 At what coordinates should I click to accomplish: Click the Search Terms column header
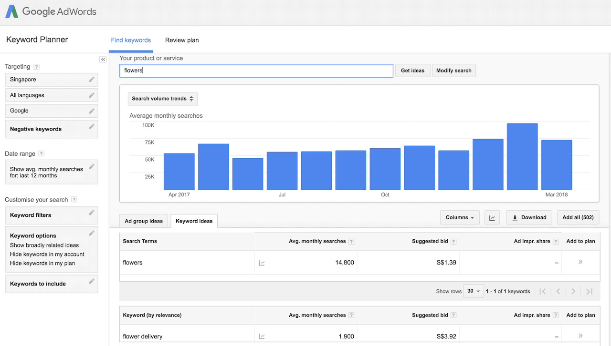[x=140, y=241]
